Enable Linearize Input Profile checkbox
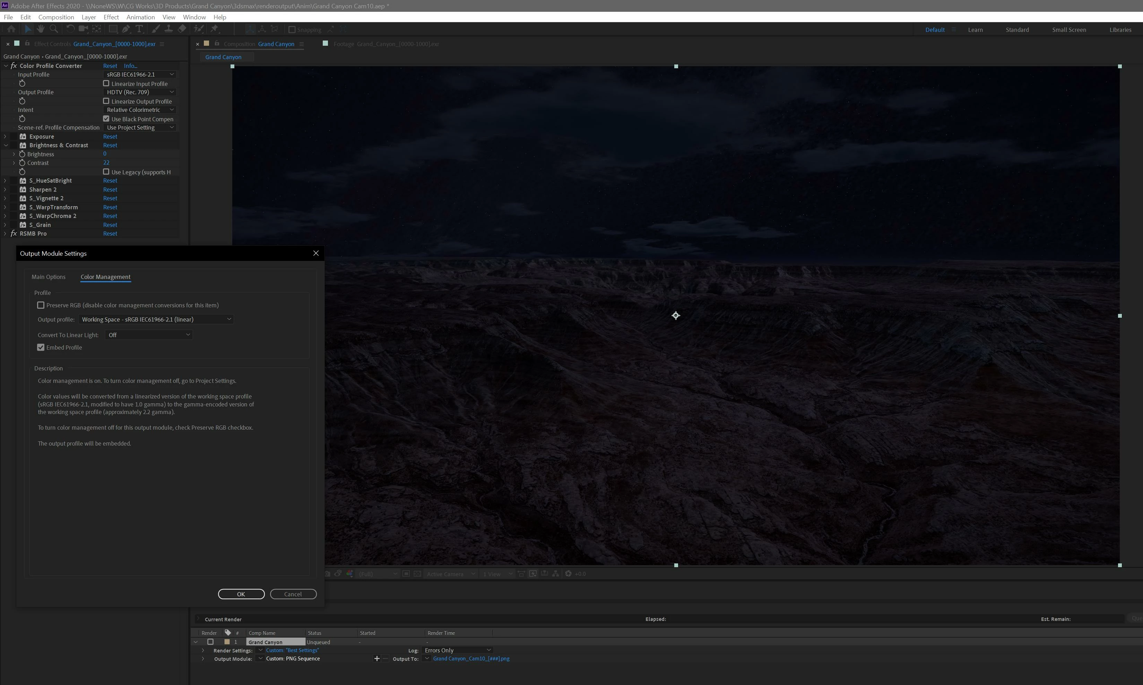The width and height of the screenshot is (1143, 685). (106, 84)
